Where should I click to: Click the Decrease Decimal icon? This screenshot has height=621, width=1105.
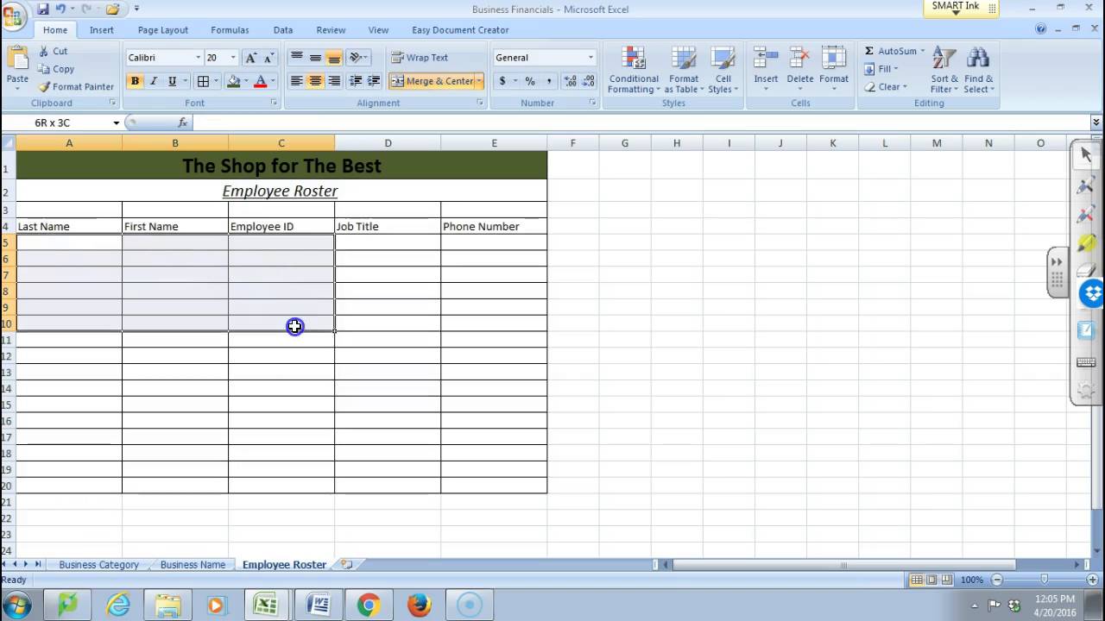coord(589,81)
